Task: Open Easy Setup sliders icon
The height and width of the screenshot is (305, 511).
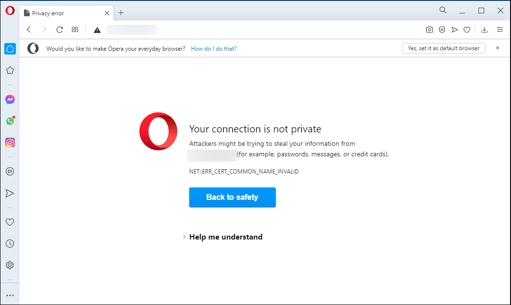Action: [500, 30]
